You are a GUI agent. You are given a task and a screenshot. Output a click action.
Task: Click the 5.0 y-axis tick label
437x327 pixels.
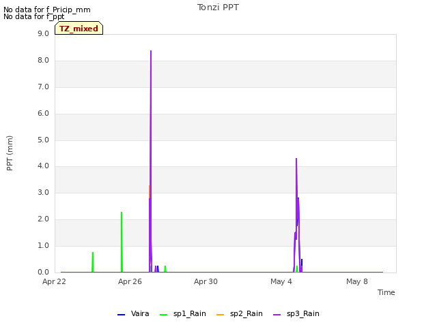(43, 140)
